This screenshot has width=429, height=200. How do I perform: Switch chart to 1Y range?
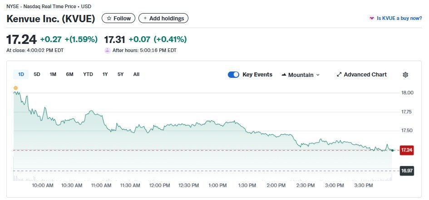pyautogui.click(x=105, y=74)
